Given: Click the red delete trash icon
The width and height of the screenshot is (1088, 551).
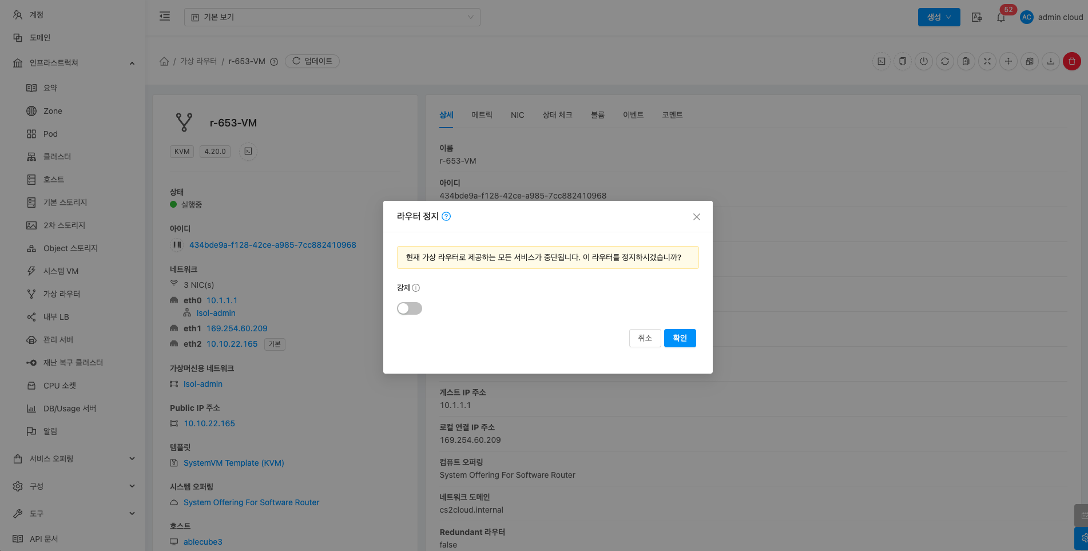Looking at the screenshot, I should (1071, 61).
